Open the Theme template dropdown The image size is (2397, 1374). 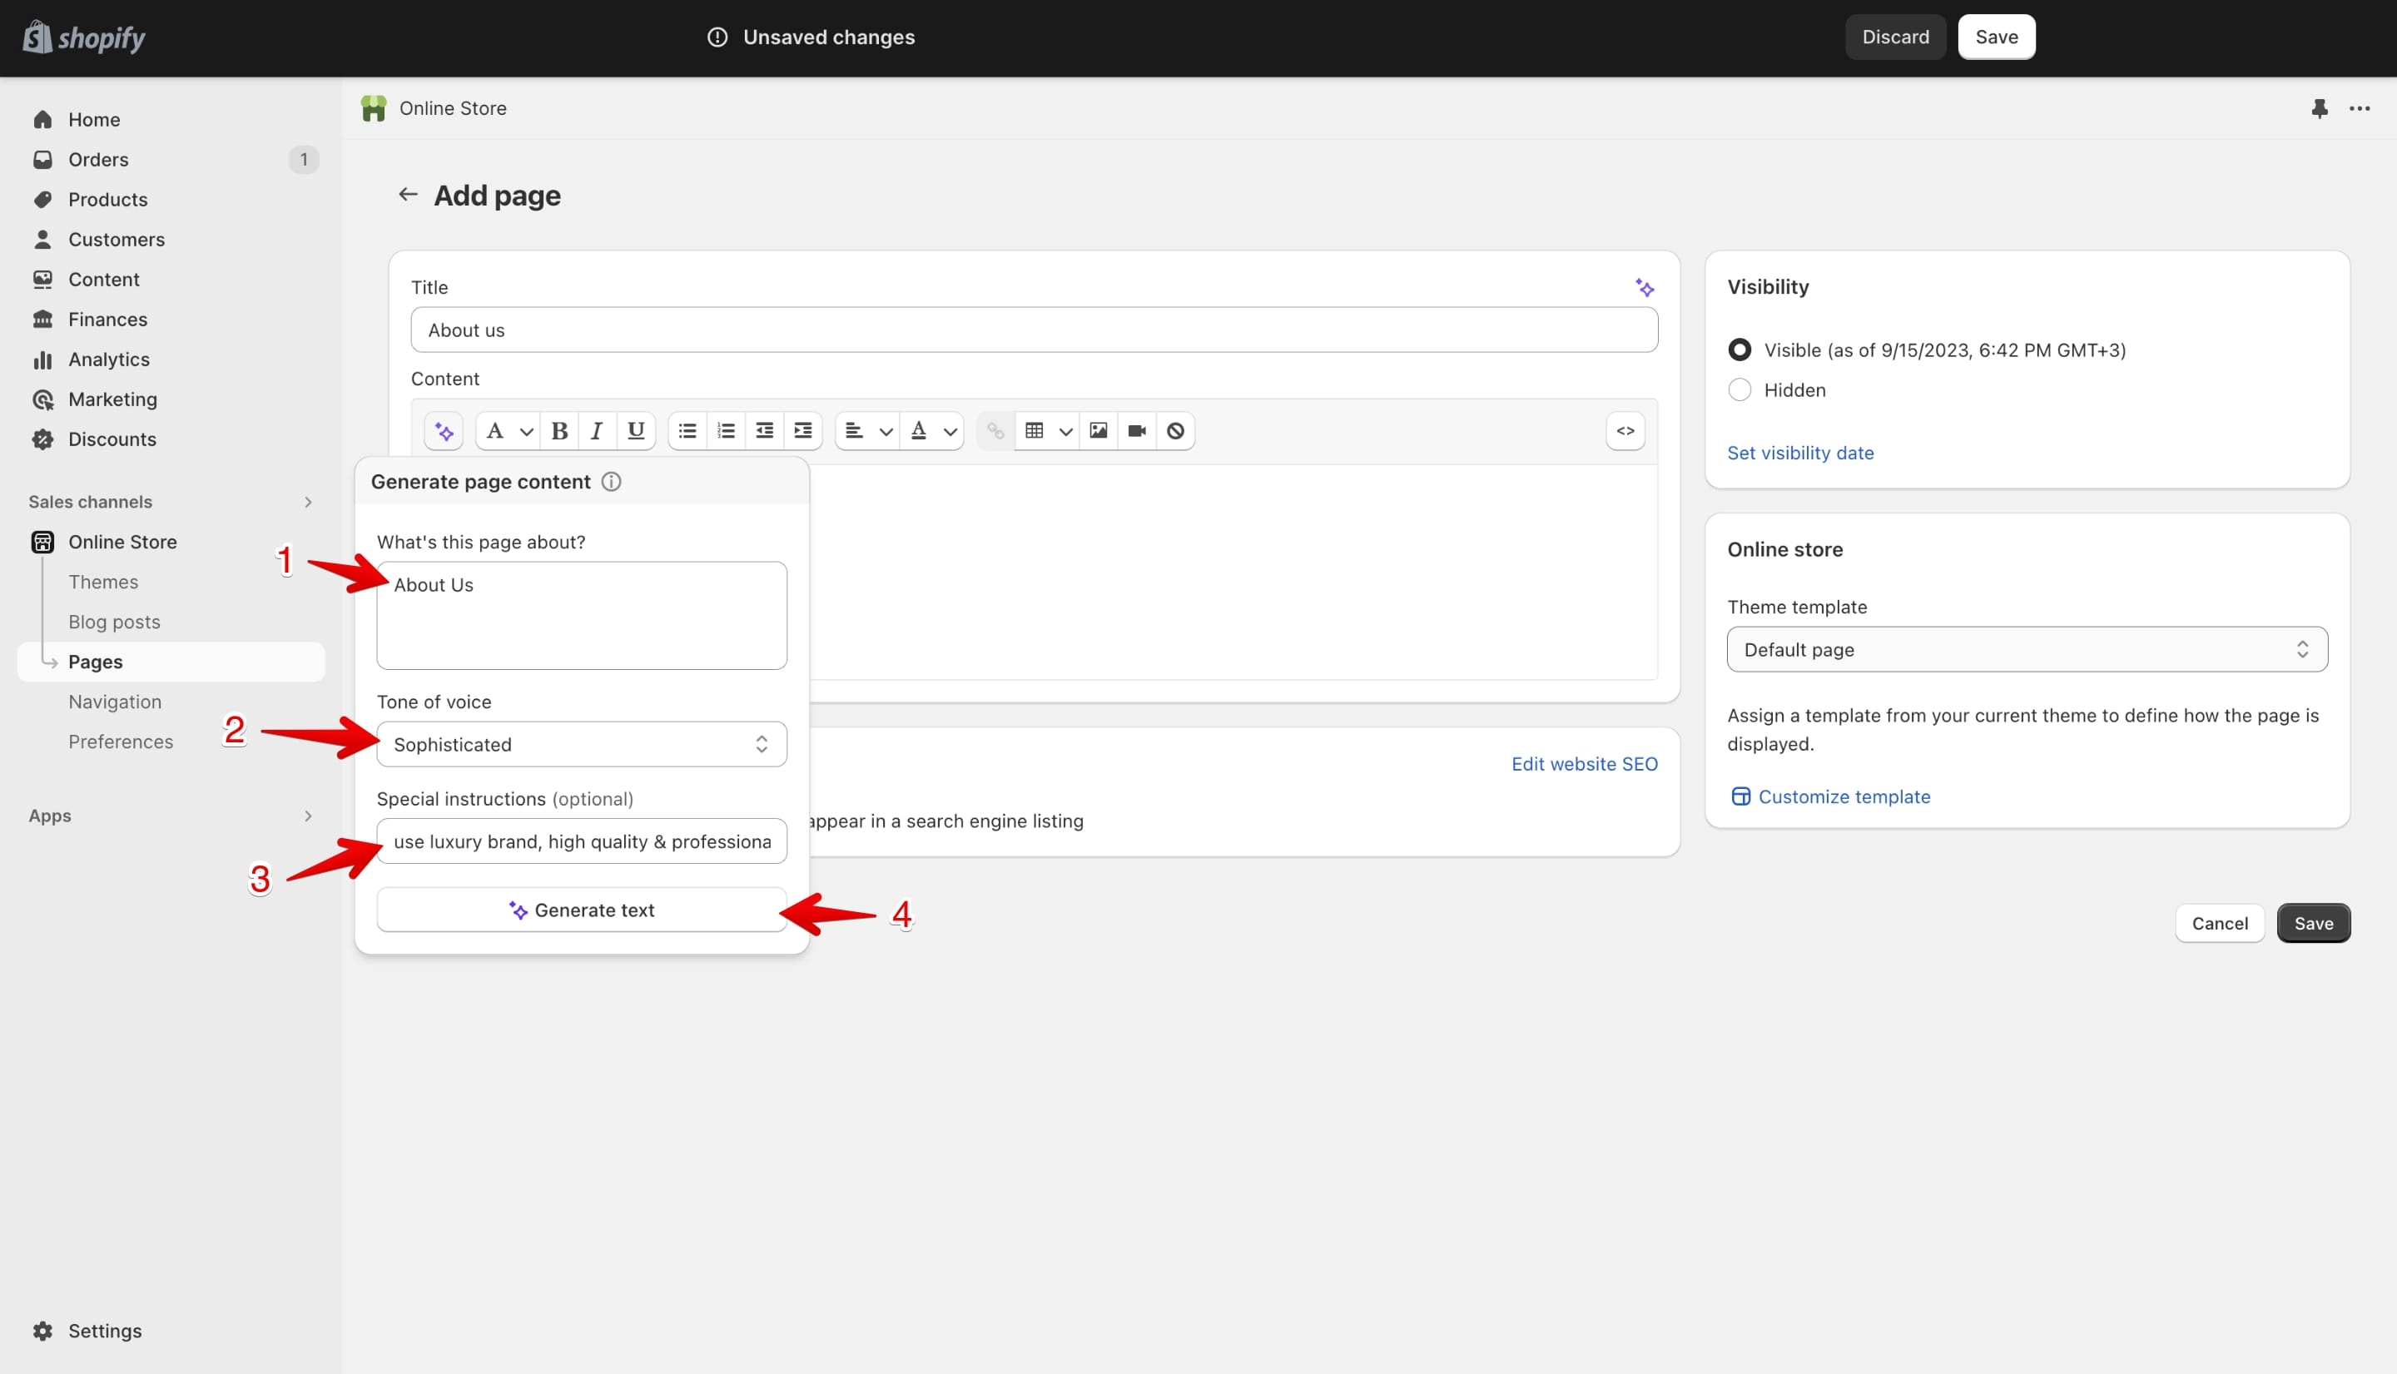coord(2026,649)
